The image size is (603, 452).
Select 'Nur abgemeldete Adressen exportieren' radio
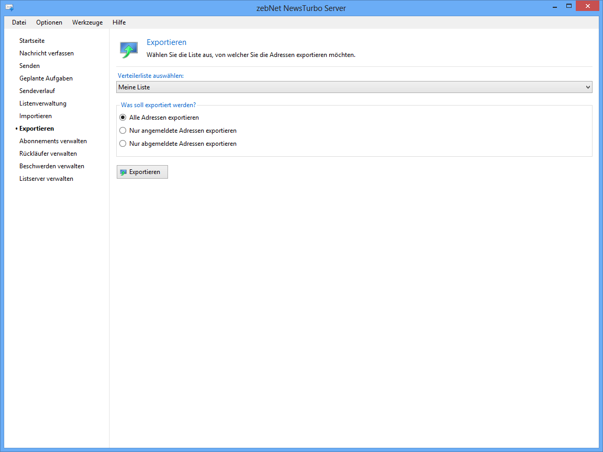123,143
